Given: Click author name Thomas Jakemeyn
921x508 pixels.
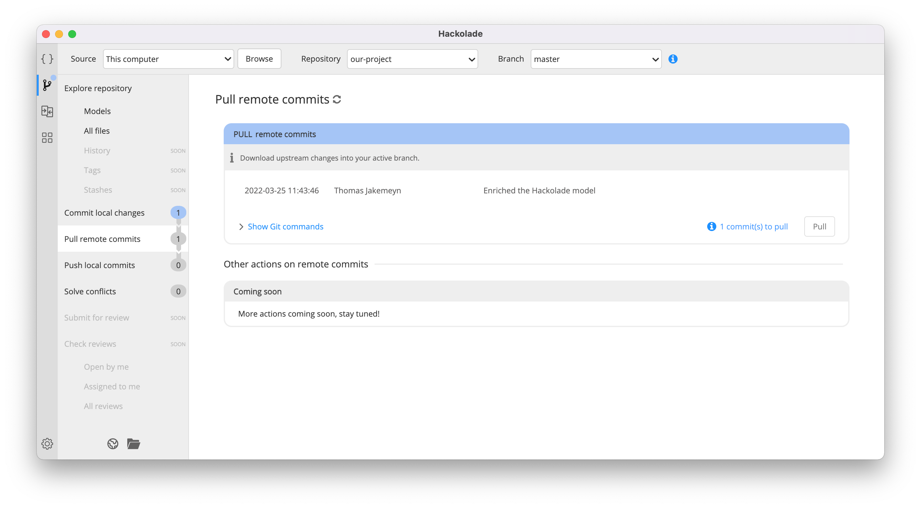Looking at the screenshot, I should (368, 190).
